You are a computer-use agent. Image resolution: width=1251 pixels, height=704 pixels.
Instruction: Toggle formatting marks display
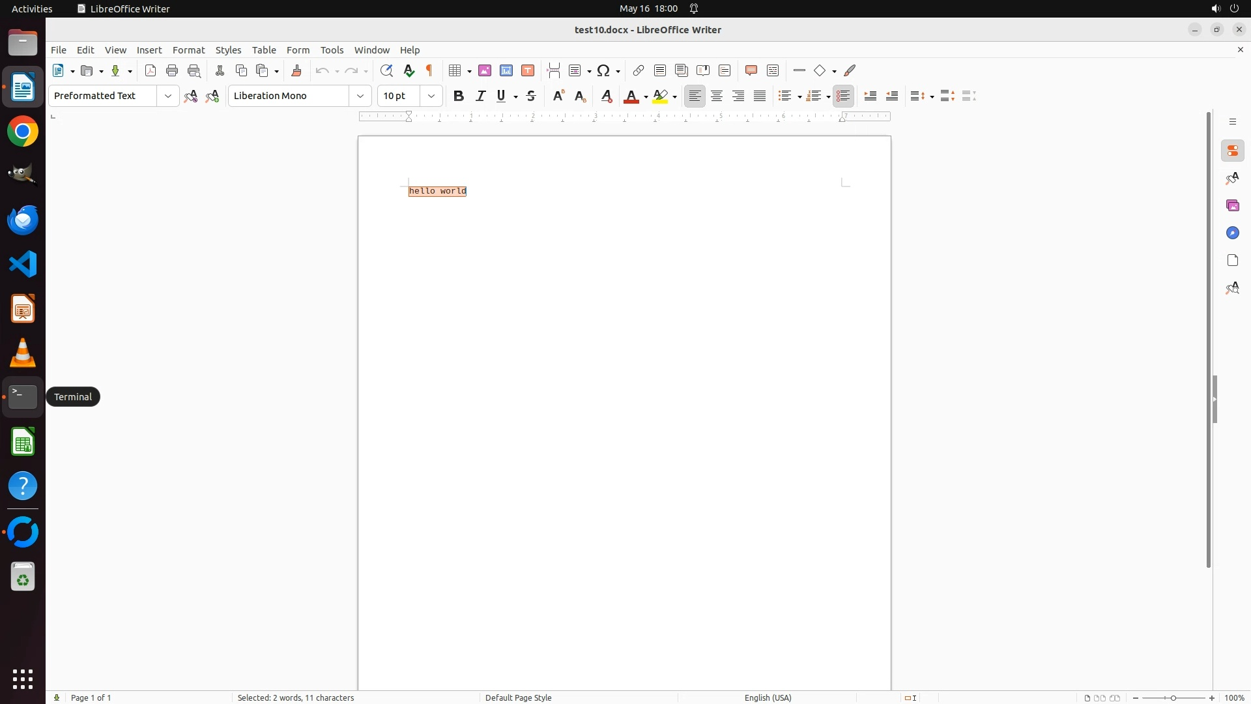click(x=429, y=70)
